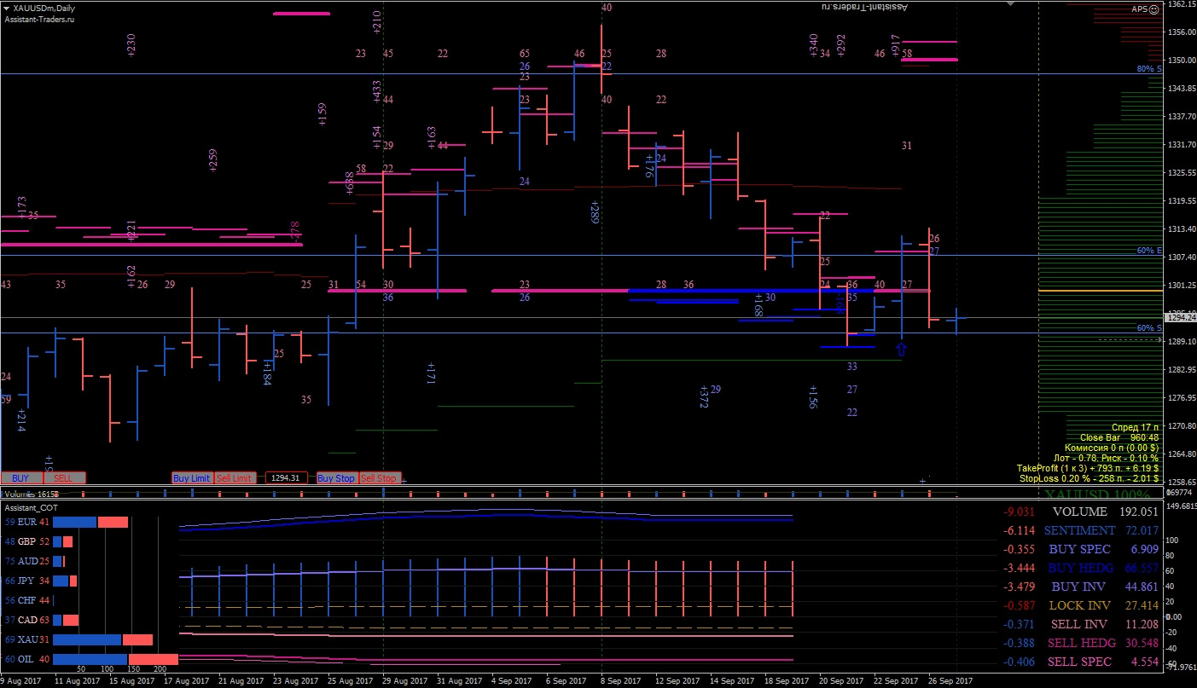Click the Sell Stop order button
Viewport: 1197px width, 688px height.
(379, 478)
